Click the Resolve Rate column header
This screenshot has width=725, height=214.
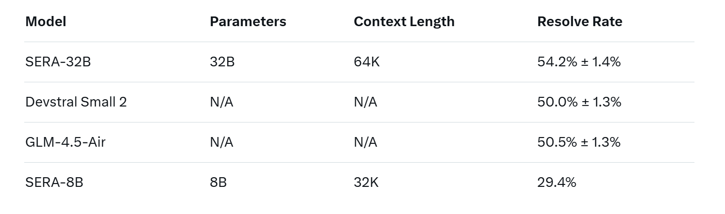580,22
